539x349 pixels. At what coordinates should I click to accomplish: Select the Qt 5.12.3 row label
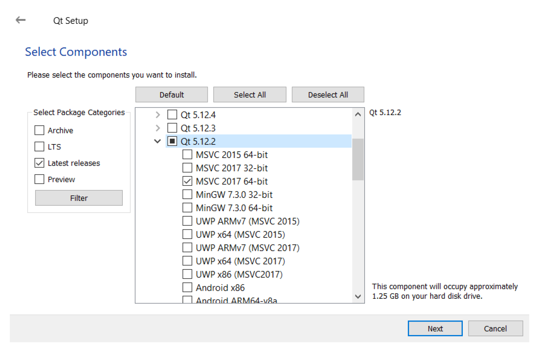point(198,128)
